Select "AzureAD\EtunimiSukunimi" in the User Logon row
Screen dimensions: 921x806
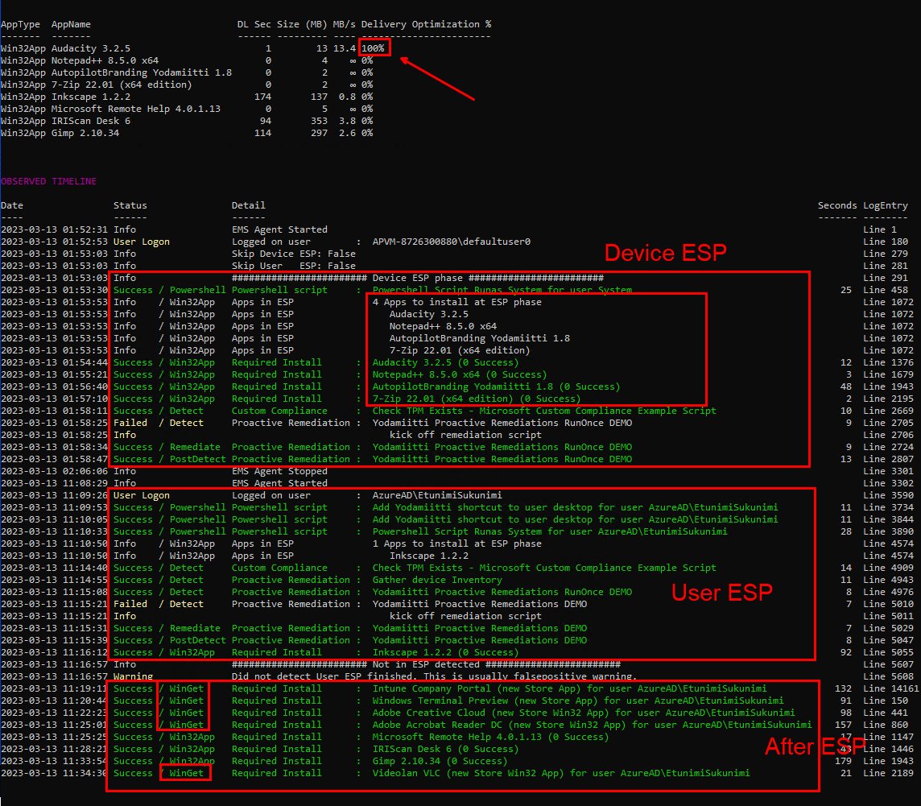(437, 494)
